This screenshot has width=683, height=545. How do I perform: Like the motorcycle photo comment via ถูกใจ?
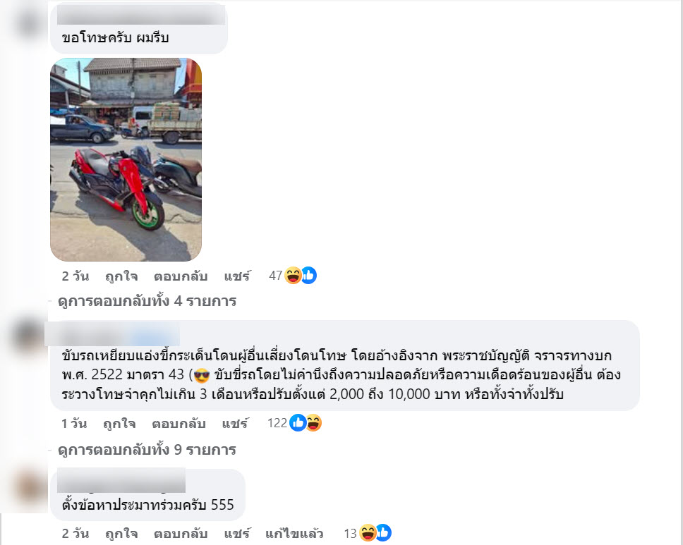point(121,276)
